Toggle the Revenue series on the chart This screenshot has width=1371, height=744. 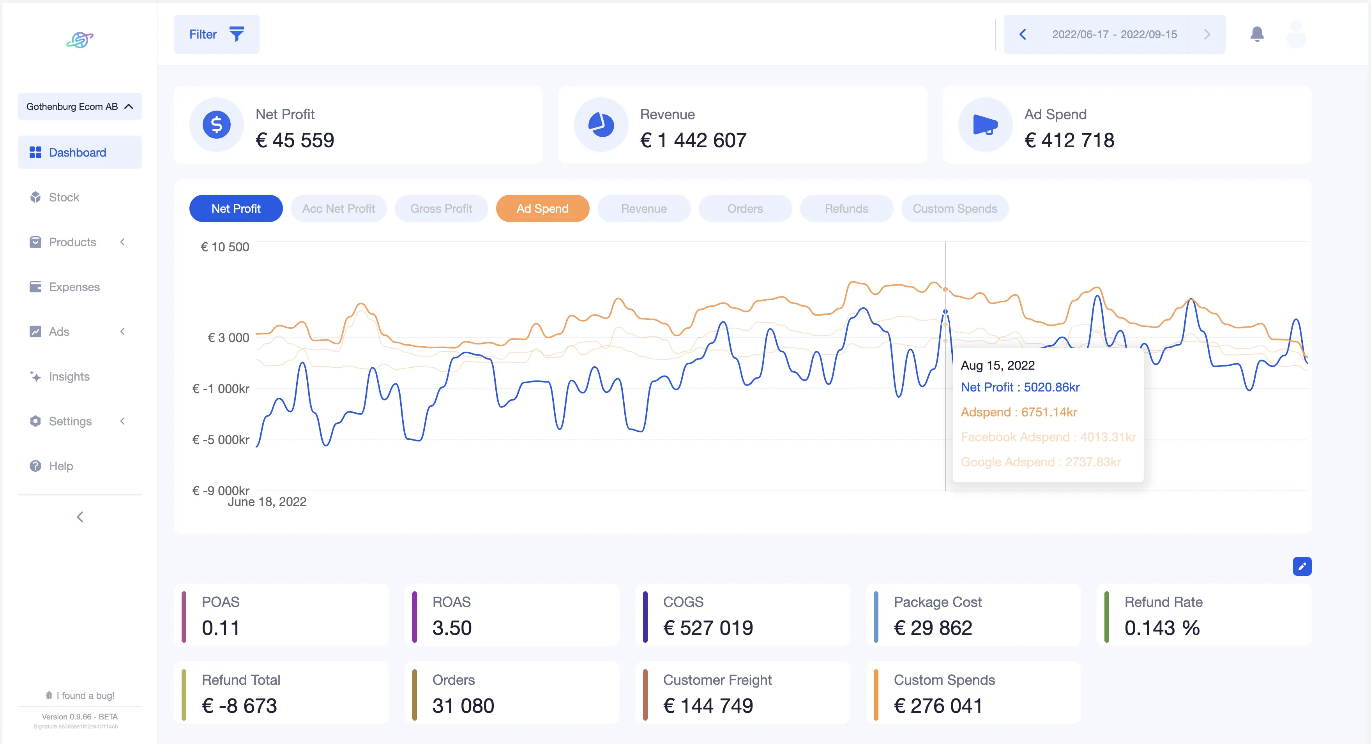643,208
